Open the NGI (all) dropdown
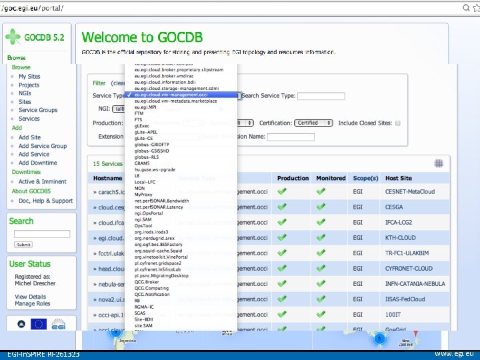 (119, 109)
